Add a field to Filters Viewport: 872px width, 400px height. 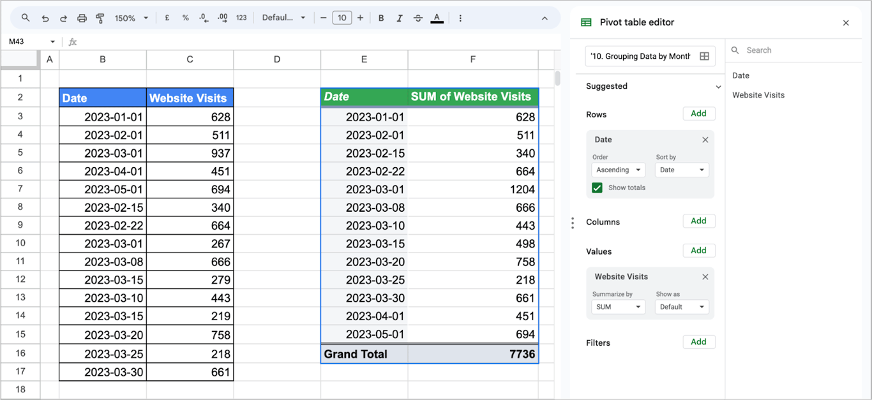click(698, 342)
